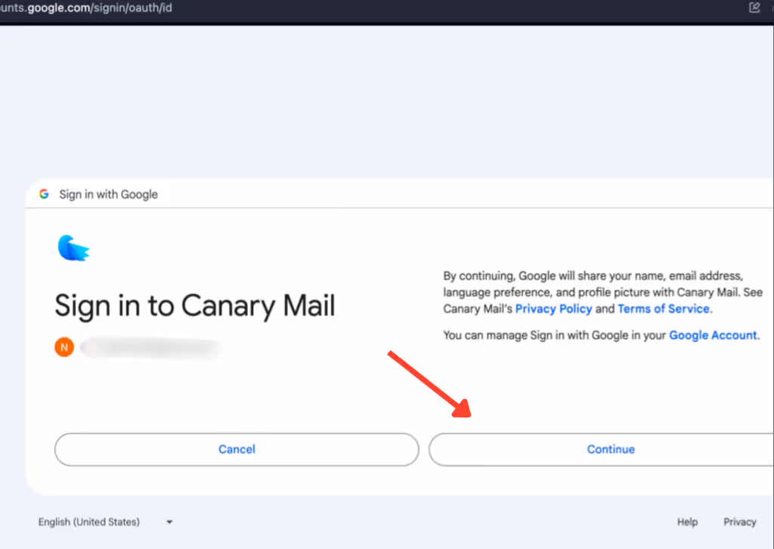Viewport: 774px width, 549px height.
Task: Open the Terms of Service link
Action: [664, 309]
